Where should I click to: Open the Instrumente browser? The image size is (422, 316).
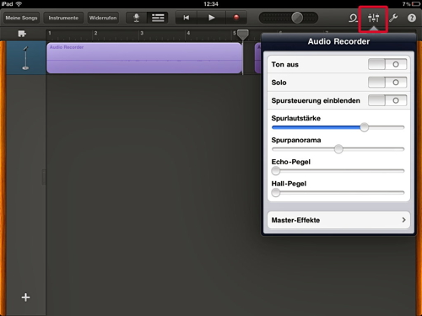tap(63, 18)
